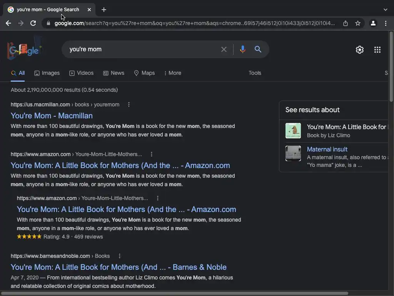Expand the More search categories menu

coord(173,73)
